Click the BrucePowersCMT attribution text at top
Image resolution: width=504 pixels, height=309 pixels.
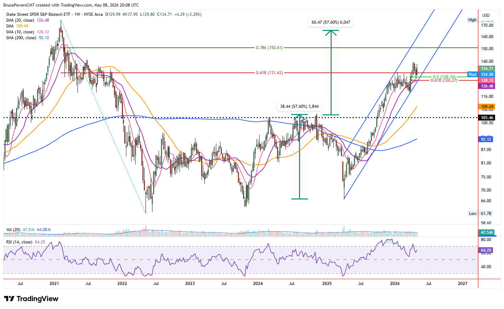coord(19,5)
